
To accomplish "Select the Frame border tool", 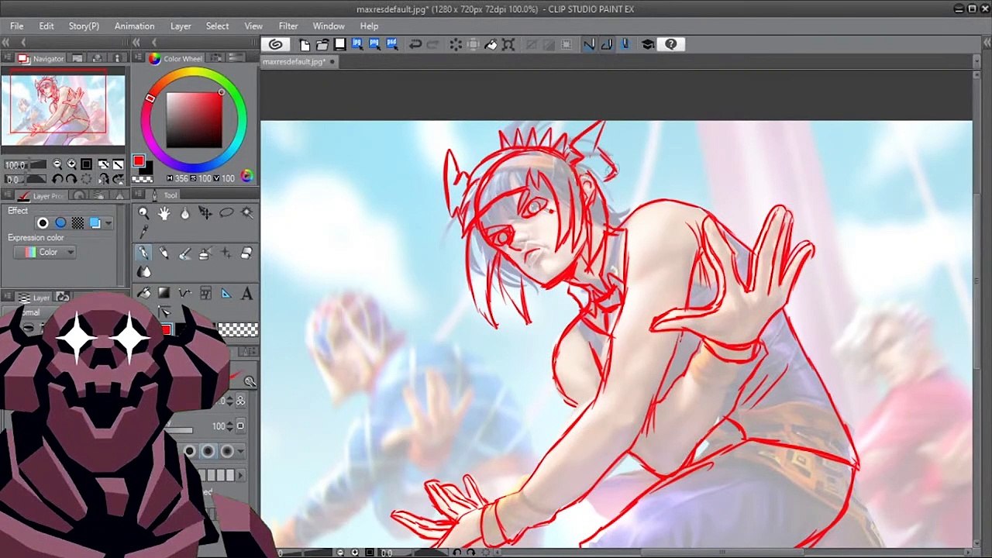I will tap(205, 293).
